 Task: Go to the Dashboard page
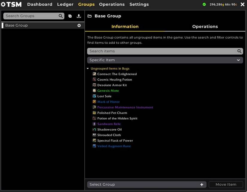(x=40, y=4)
